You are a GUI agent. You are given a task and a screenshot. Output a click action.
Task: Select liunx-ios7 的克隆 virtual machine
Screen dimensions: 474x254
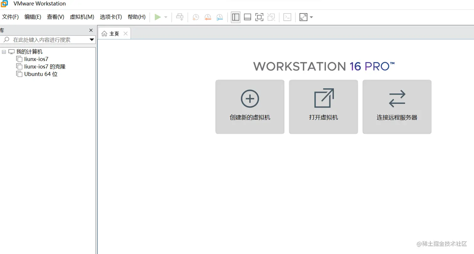tap(45, 67)
